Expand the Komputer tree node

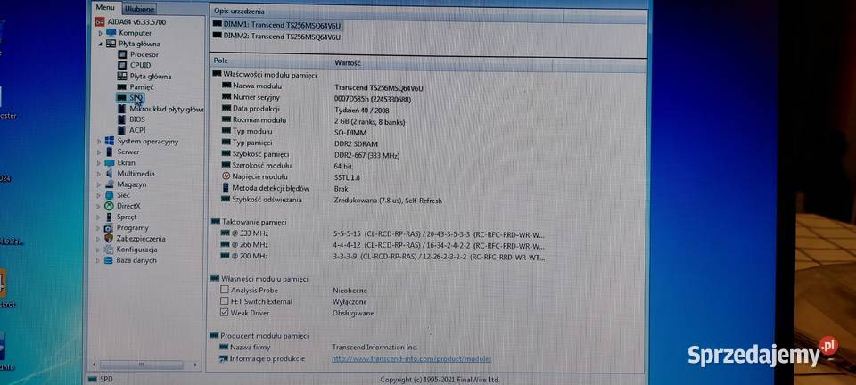pyautogui.click(x=101, y=33)
